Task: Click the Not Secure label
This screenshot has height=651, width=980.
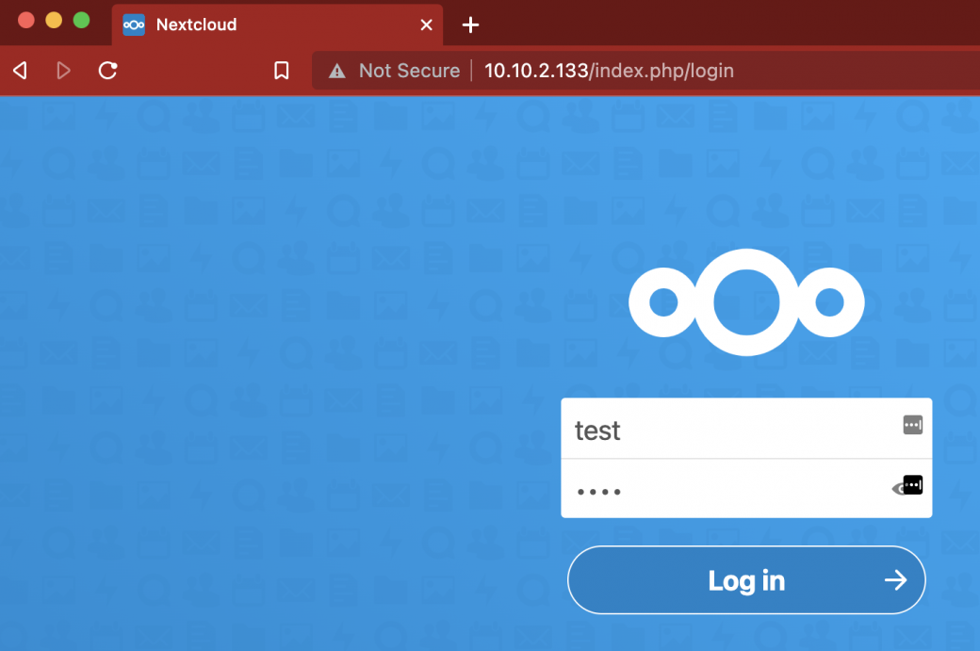Action: click(409, 70)
